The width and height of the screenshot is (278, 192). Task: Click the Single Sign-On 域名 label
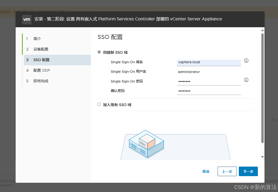[x=127, y=62]
